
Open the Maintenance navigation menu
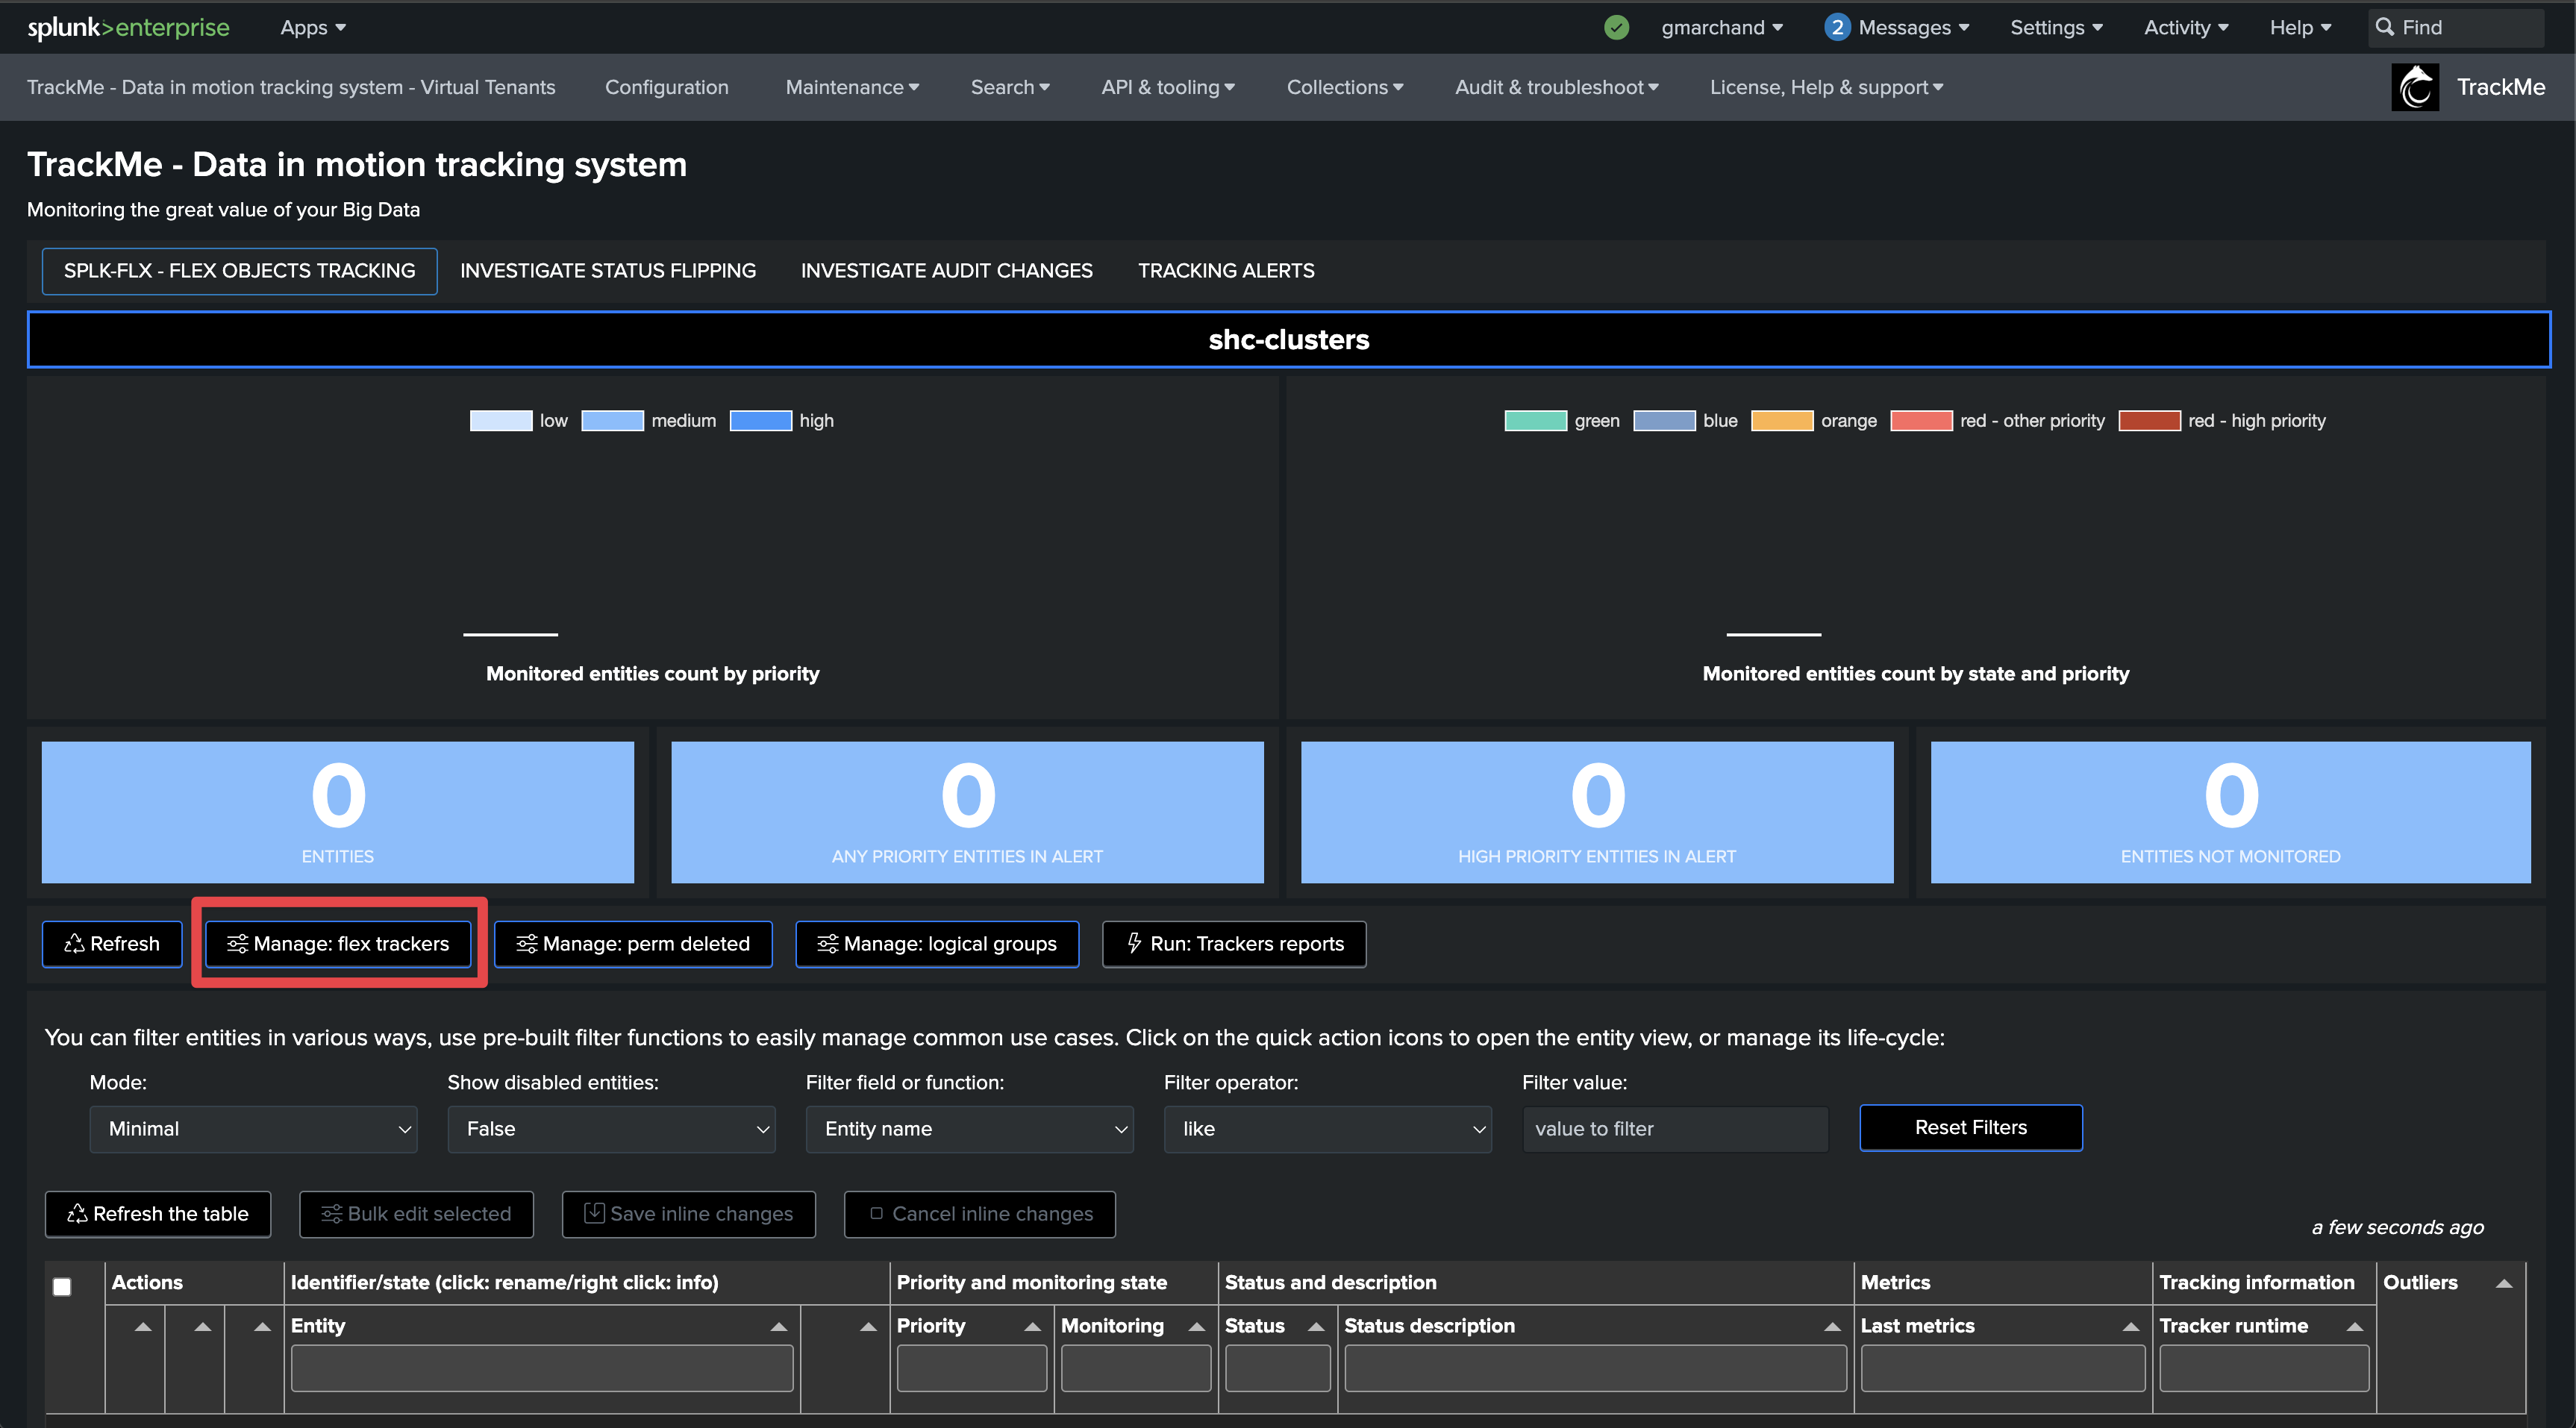pos(851,87)
